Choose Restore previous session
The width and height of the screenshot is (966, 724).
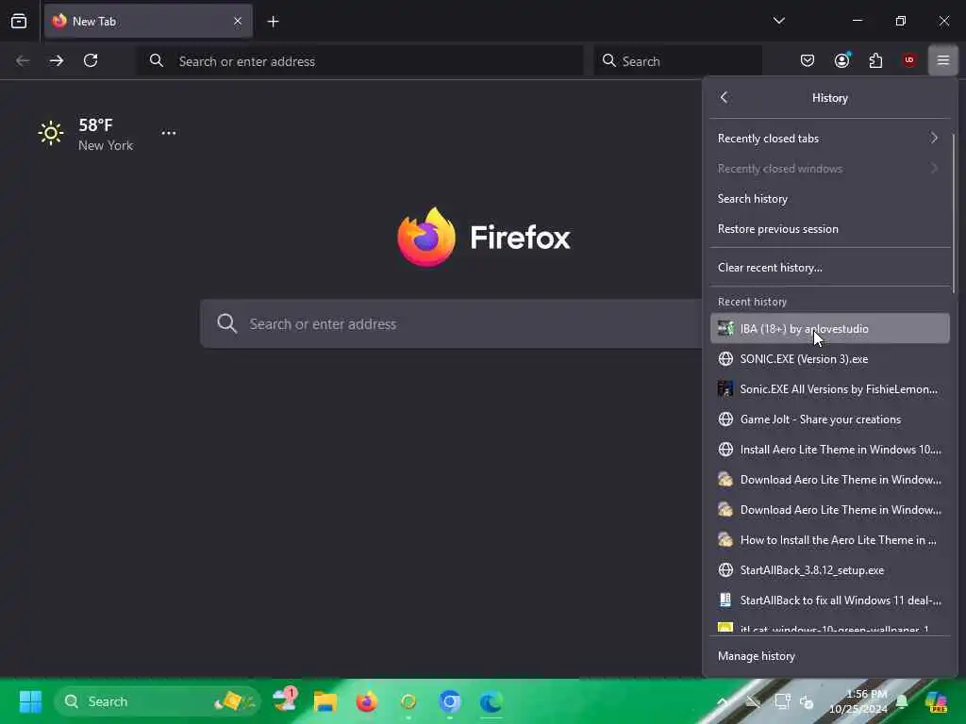(829, 228)
